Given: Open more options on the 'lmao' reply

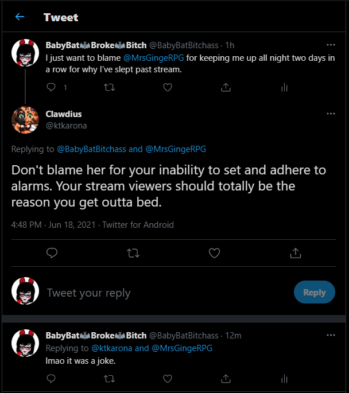Looking at the screenshot, I should (x=331, y=335).
